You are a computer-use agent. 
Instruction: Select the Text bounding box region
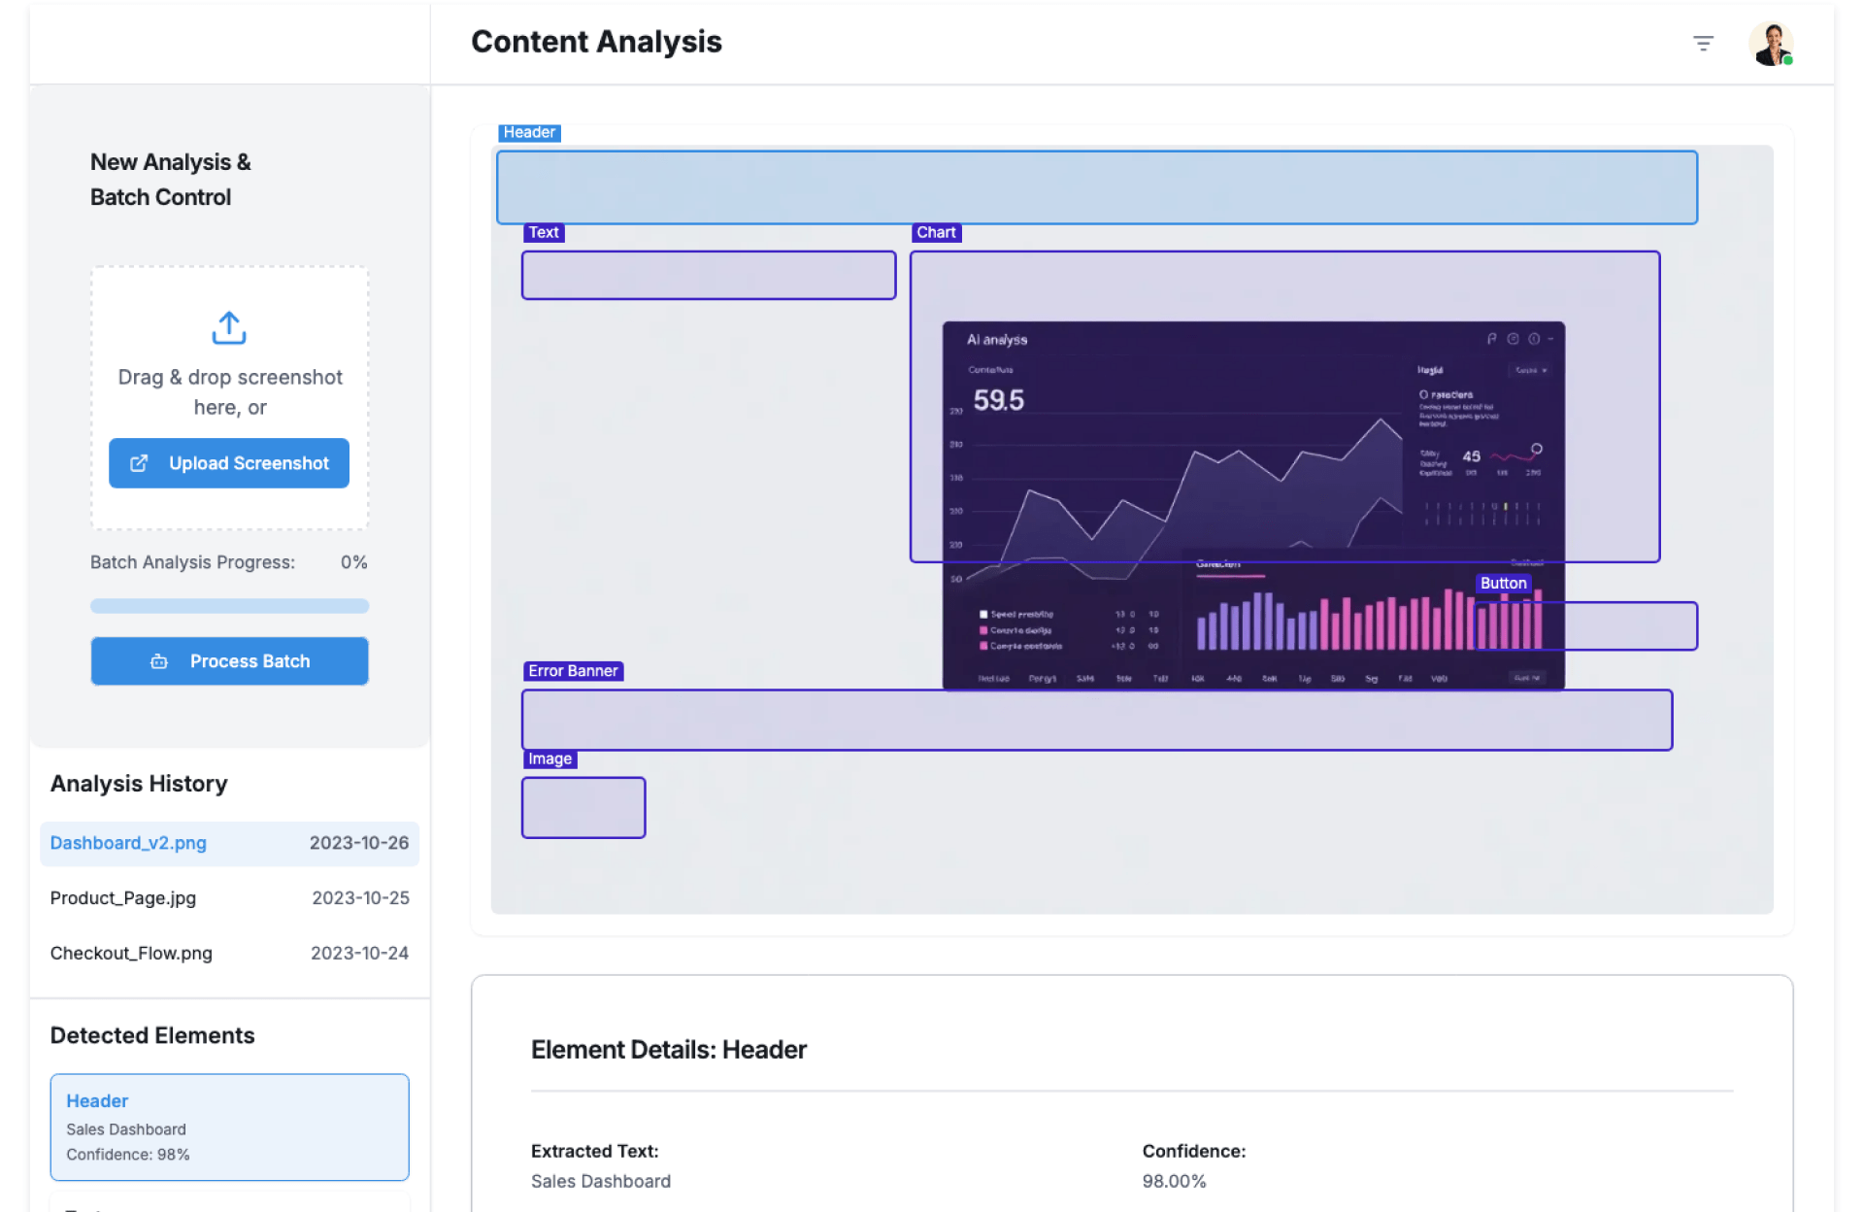pyautogui.click(x=708, y=276)
